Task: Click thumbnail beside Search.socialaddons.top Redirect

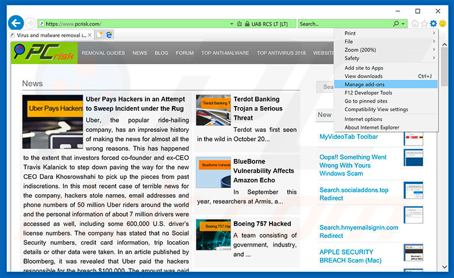Action: click(x=413, y=190)
